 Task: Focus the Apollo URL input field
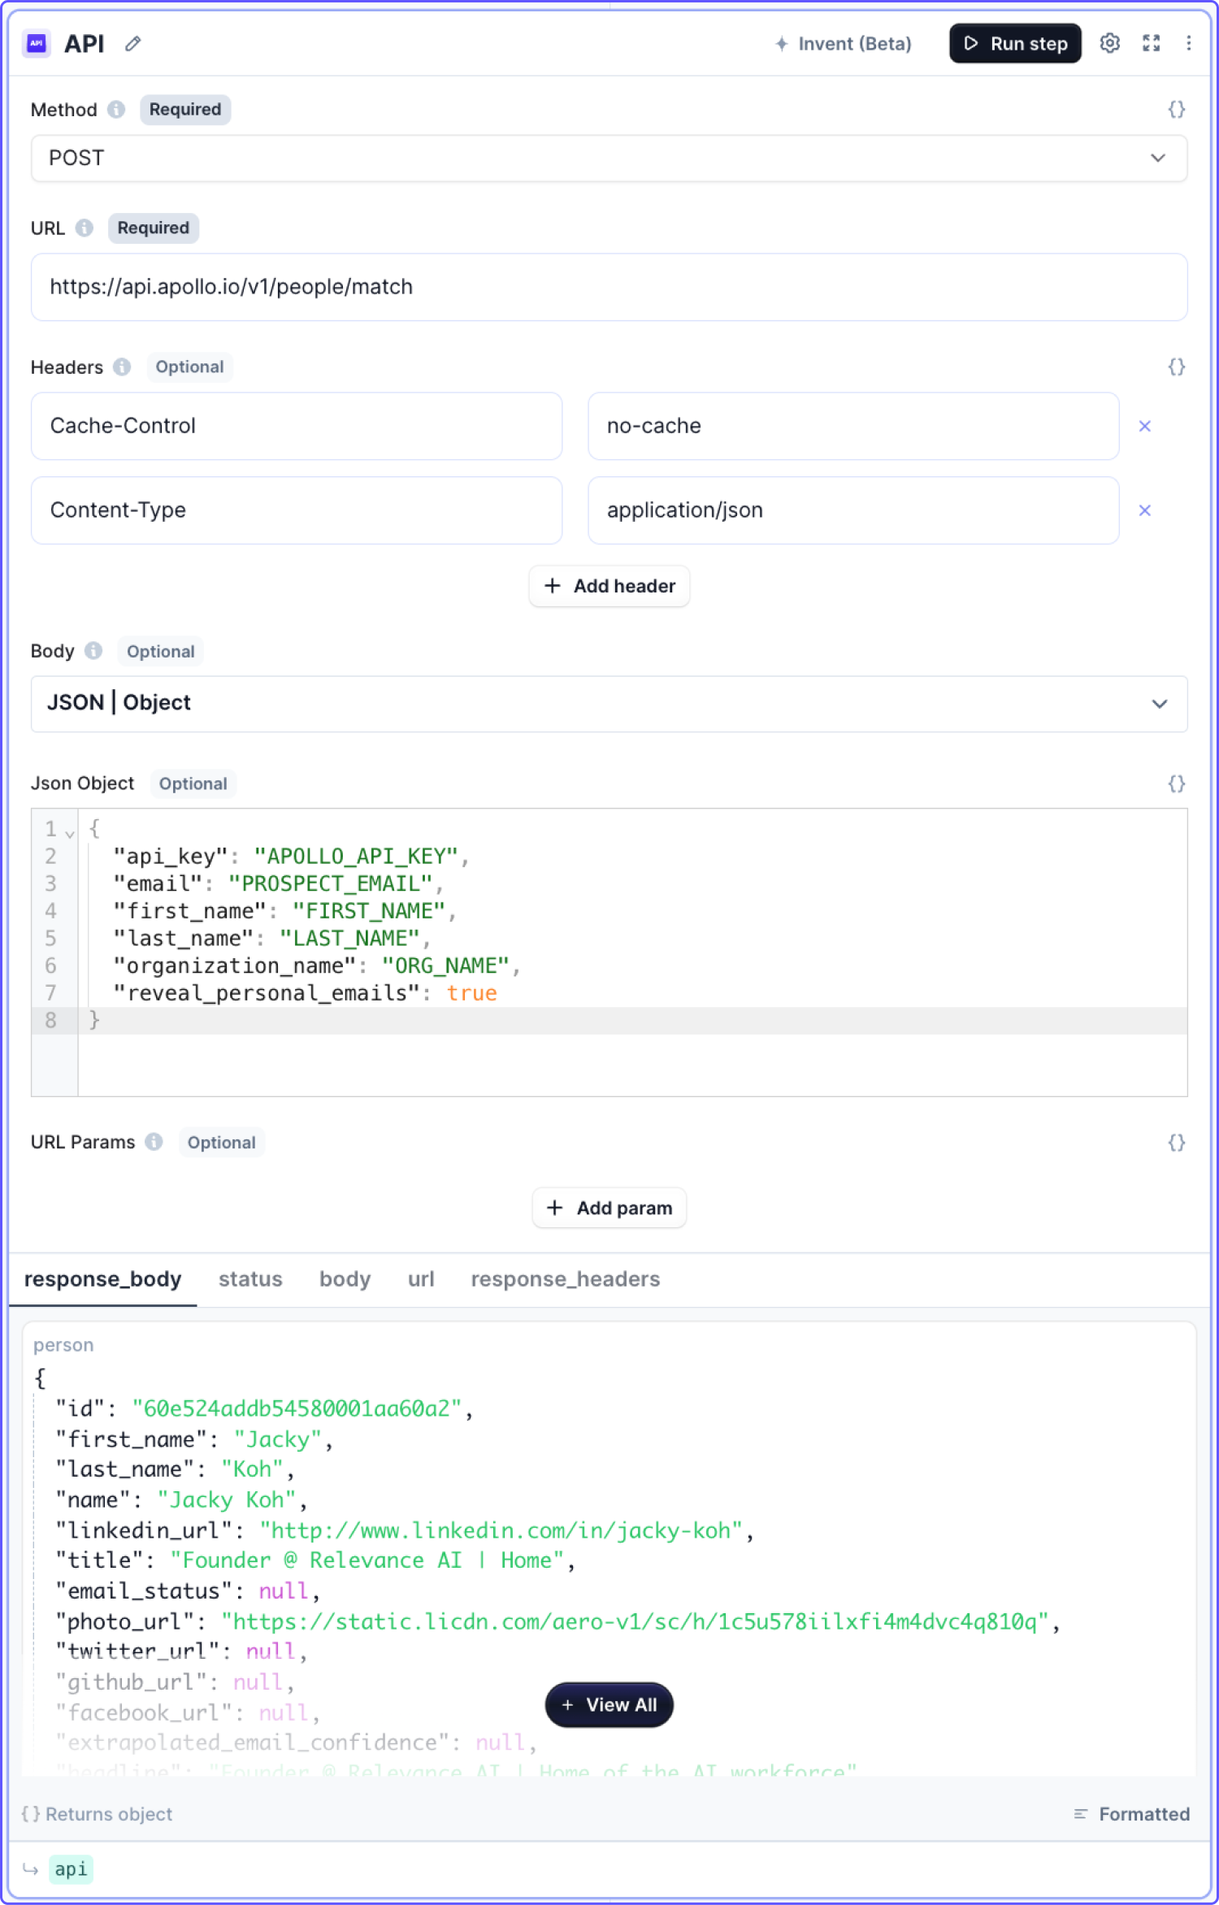pos(609,287)
